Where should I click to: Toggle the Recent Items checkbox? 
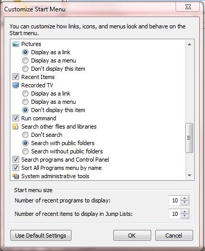coord(16,77)
